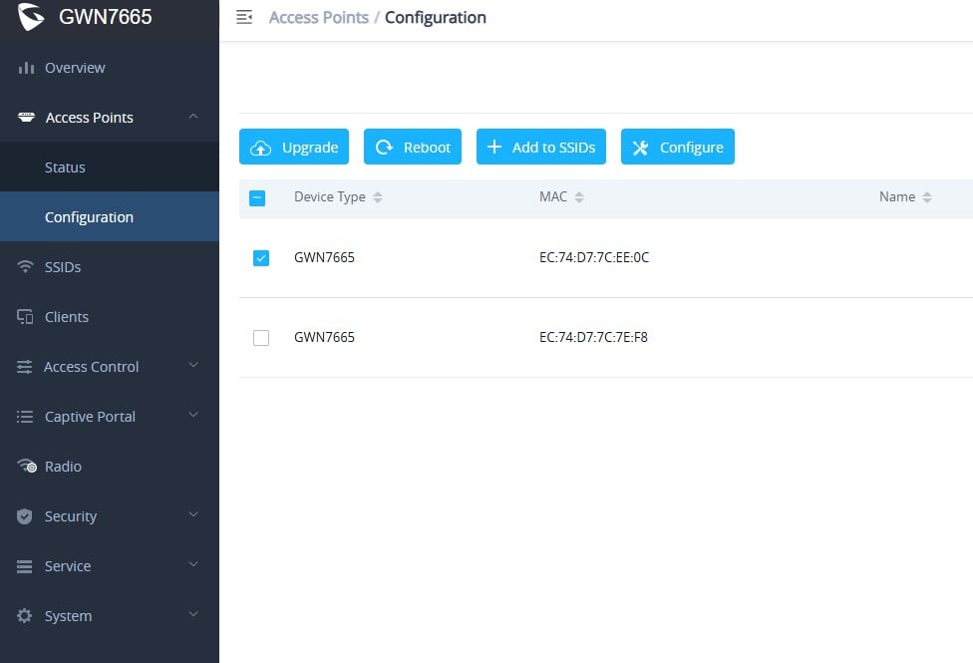Select Configuration in the sidebar menu
The image size is (973, 663).
89,217
